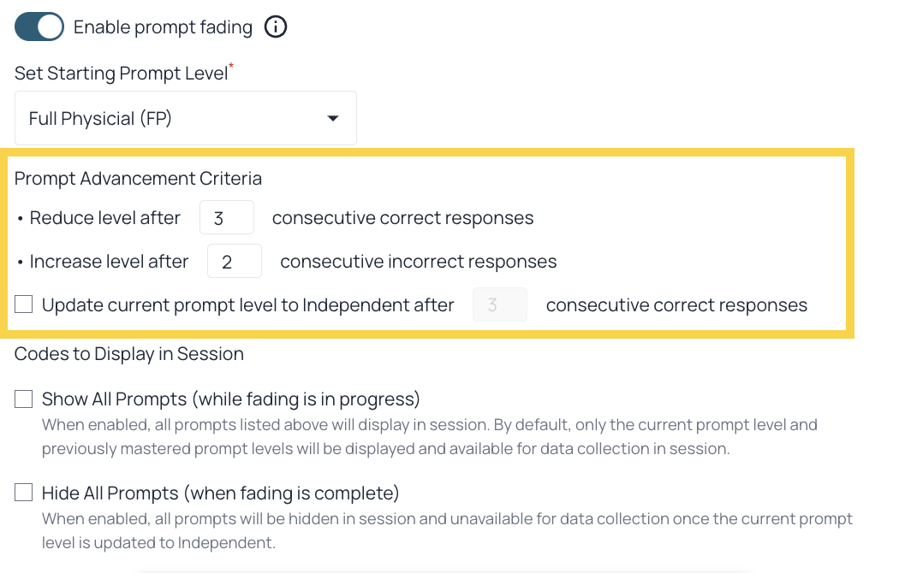This screenshot has width=899, height=573.
Task: Click the Show All Prompts description paragraph
Action: pyautogui.click(x=430, y=437)
